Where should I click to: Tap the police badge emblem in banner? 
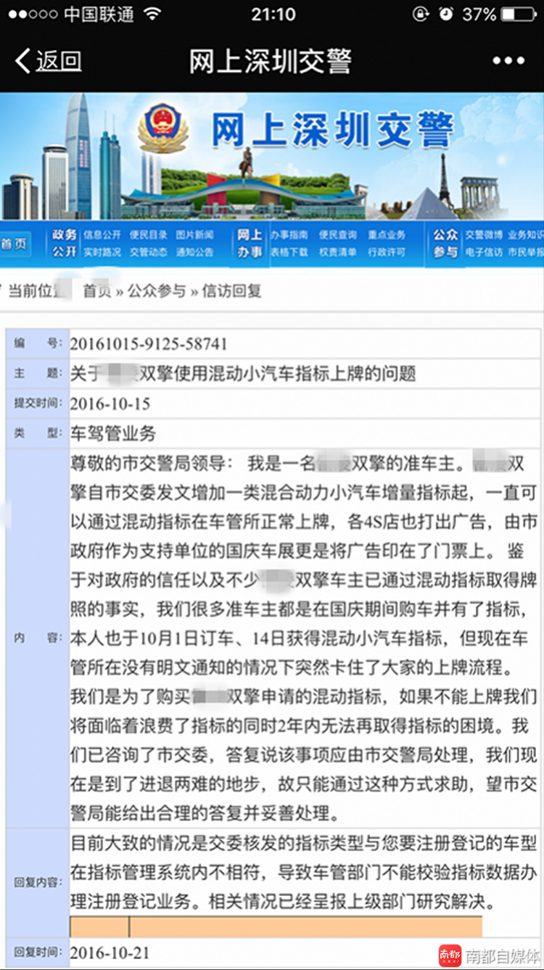(162, 128)
